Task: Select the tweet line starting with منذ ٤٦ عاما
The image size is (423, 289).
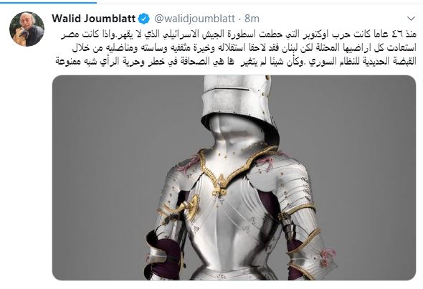Action: tap(239, 35)
